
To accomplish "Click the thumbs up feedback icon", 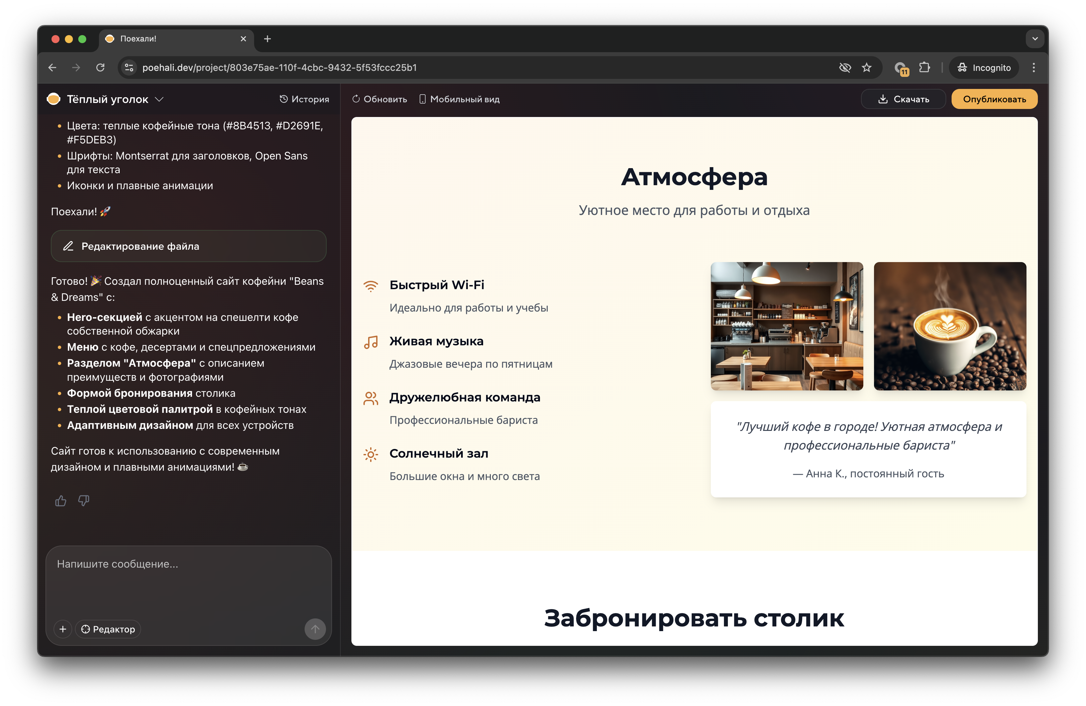I will (x=61, y=501).
